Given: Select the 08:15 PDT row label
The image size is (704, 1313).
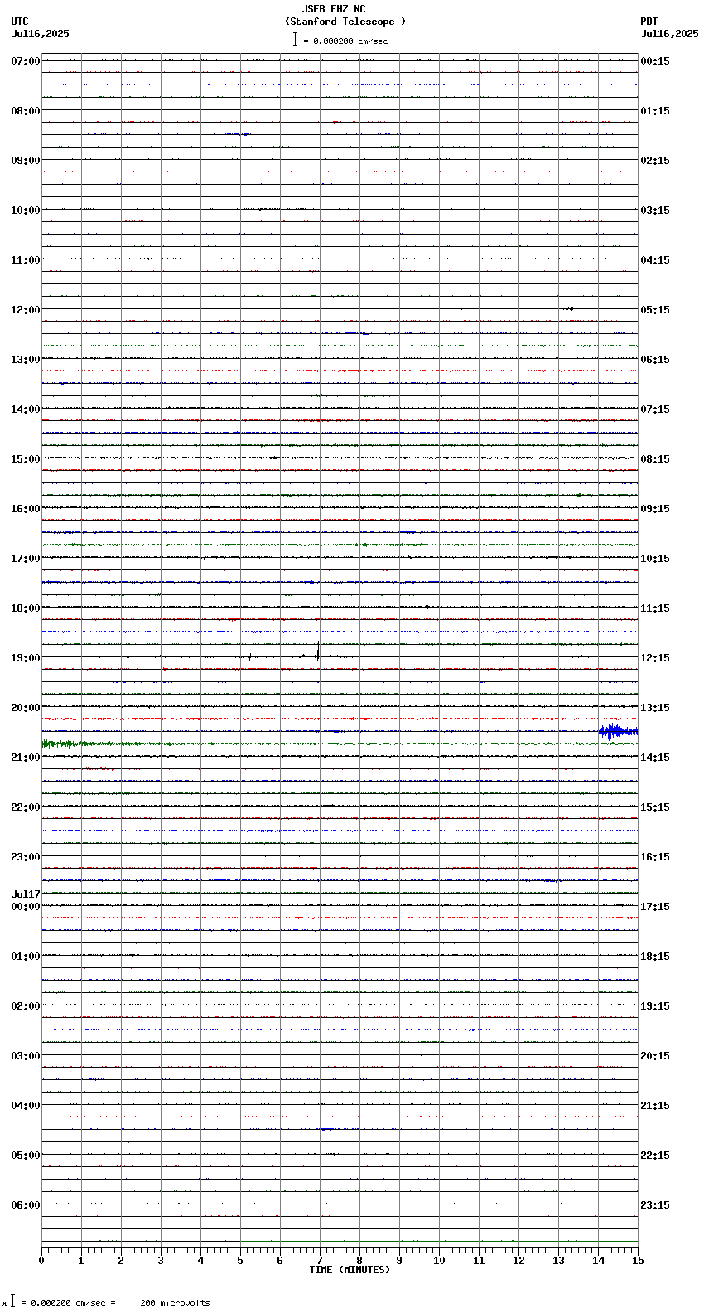Looking at the screenshot, I should (x=655, y=459).
